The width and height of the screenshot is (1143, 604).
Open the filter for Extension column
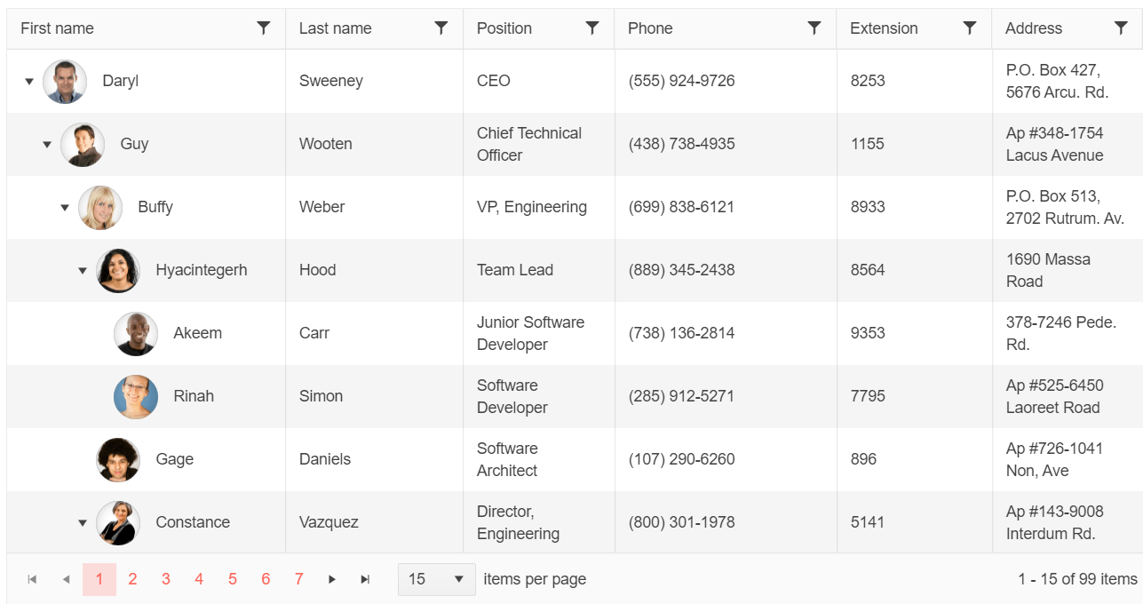coord(969,28)
